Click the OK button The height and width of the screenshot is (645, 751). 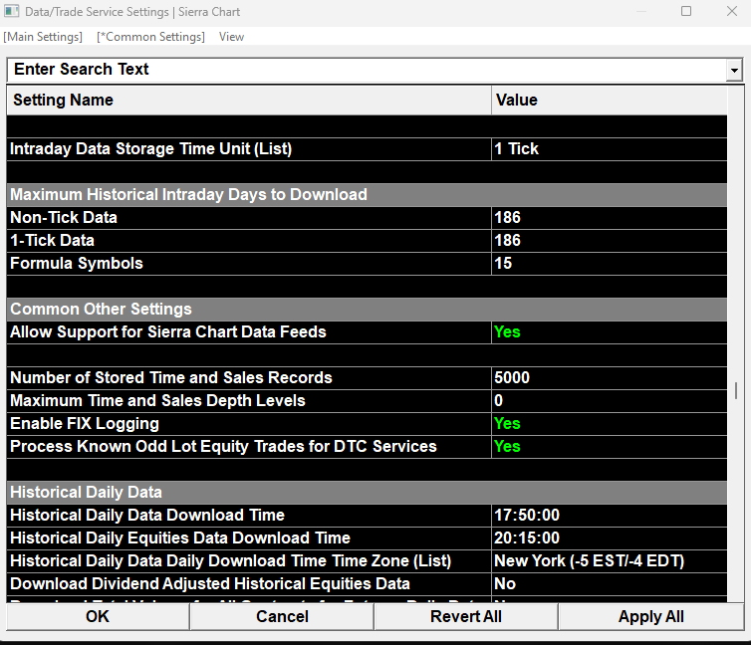(98, 617)
